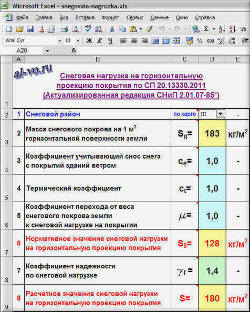Open the Формат menu

click(110, 18)
